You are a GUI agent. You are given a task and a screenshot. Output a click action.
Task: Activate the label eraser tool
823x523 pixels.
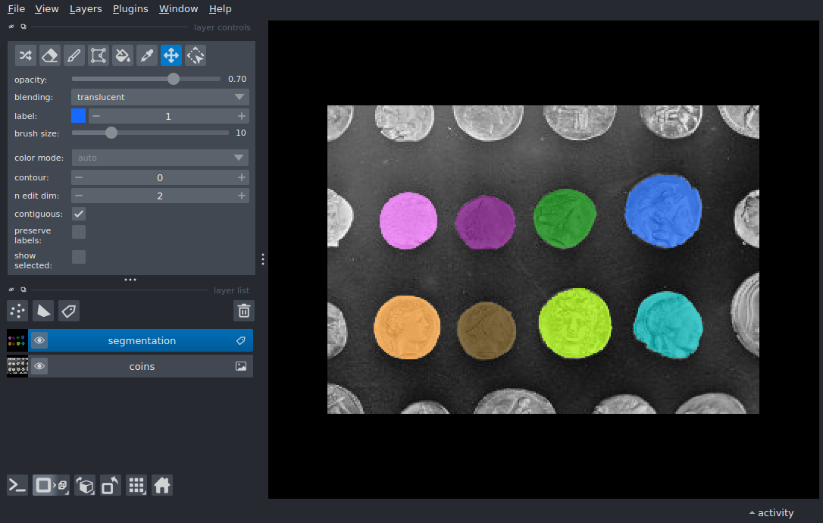point(49,55)
